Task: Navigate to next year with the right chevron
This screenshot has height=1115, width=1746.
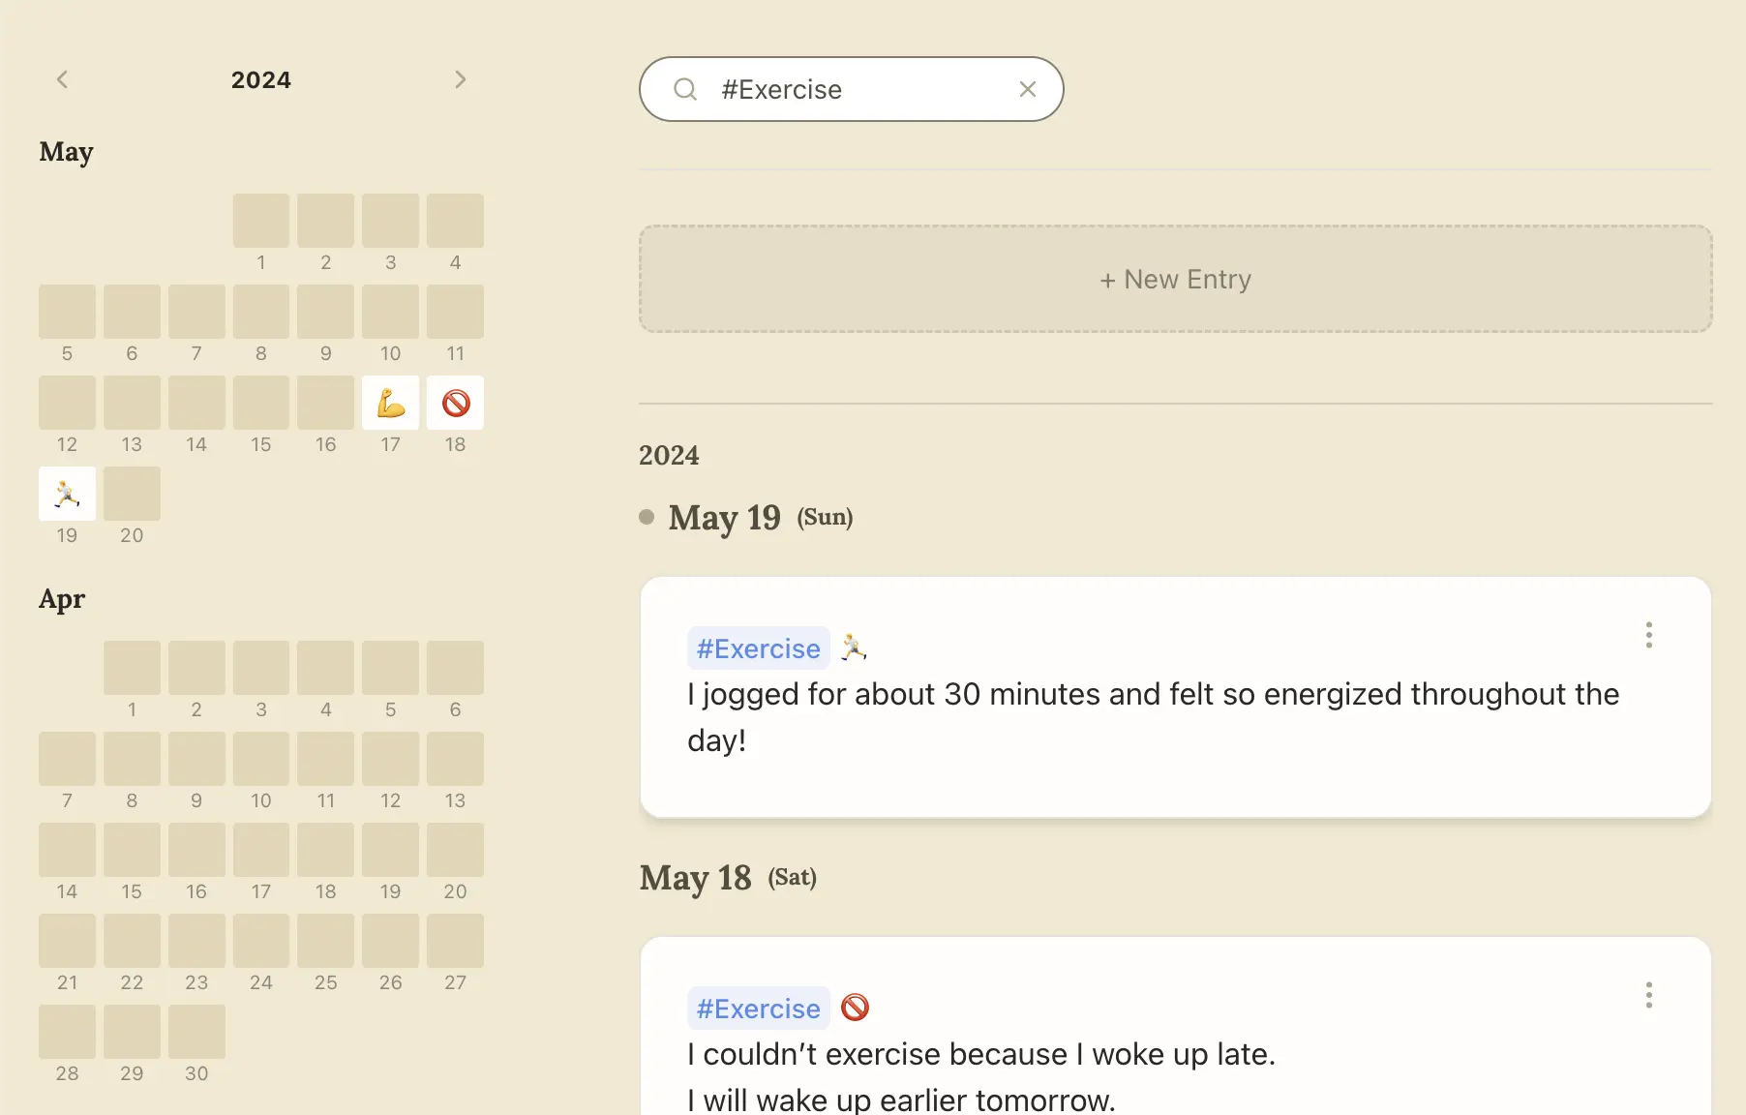Action: click(461, 78)
